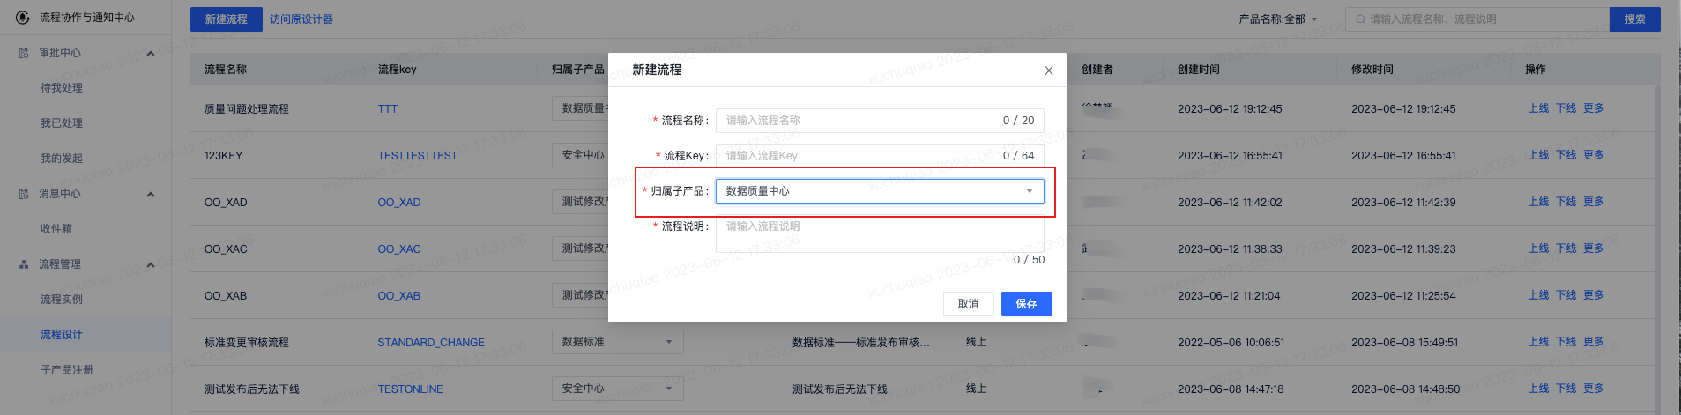
Task: Open the TTT process key link
Action: pyautogui.click(x=388, y=109)
